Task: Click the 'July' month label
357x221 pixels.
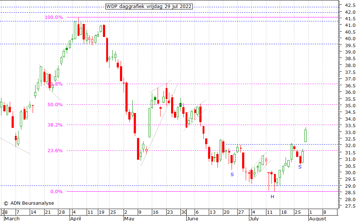Action: click(254, 218)
